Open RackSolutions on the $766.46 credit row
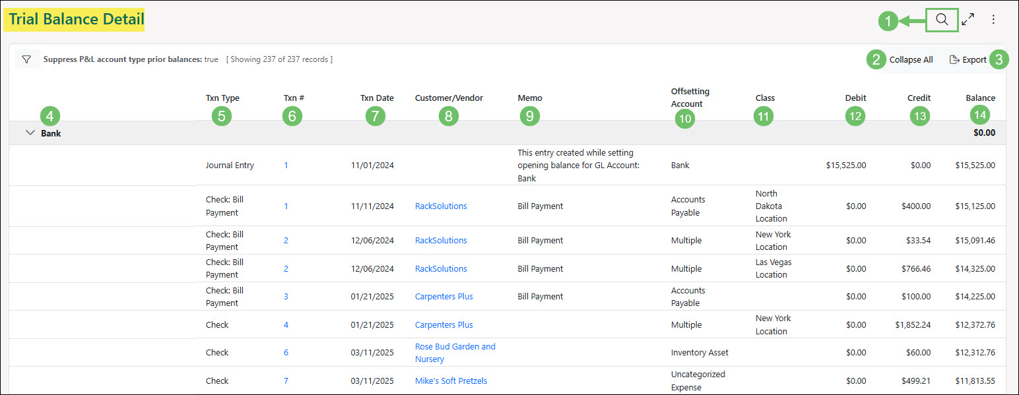The width and height of the screenshot is (1019, 395). [441, 268]
